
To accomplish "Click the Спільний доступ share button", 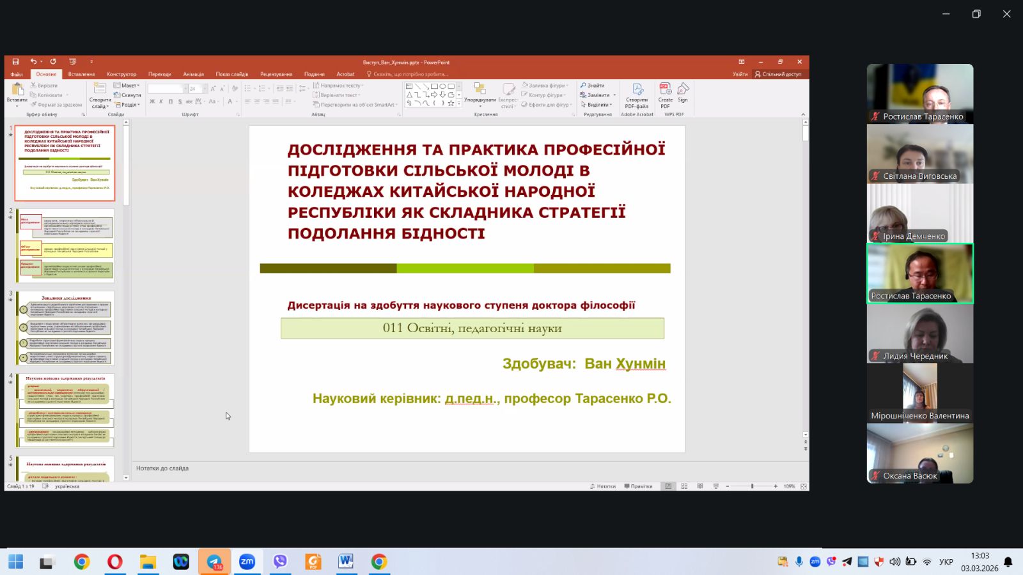I will pos(777,74).
